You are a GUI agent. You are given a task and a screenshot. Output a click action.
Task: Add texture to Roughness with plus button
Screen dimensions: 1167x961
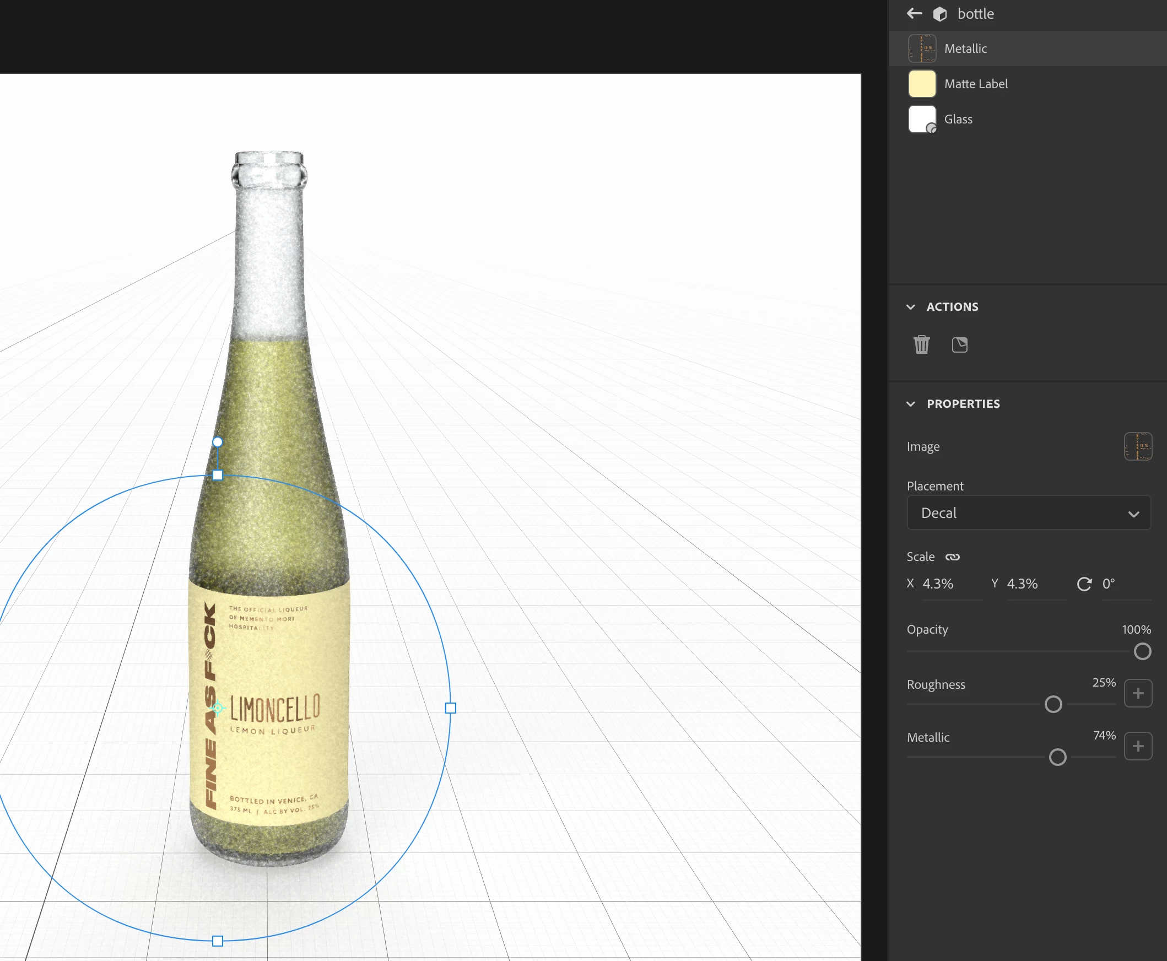(1138, 693)
